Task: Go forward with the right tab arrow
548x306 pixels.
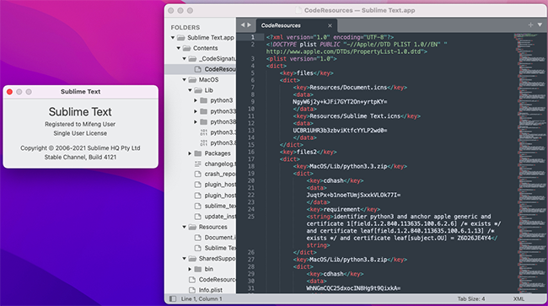Action: click(250, 24)
